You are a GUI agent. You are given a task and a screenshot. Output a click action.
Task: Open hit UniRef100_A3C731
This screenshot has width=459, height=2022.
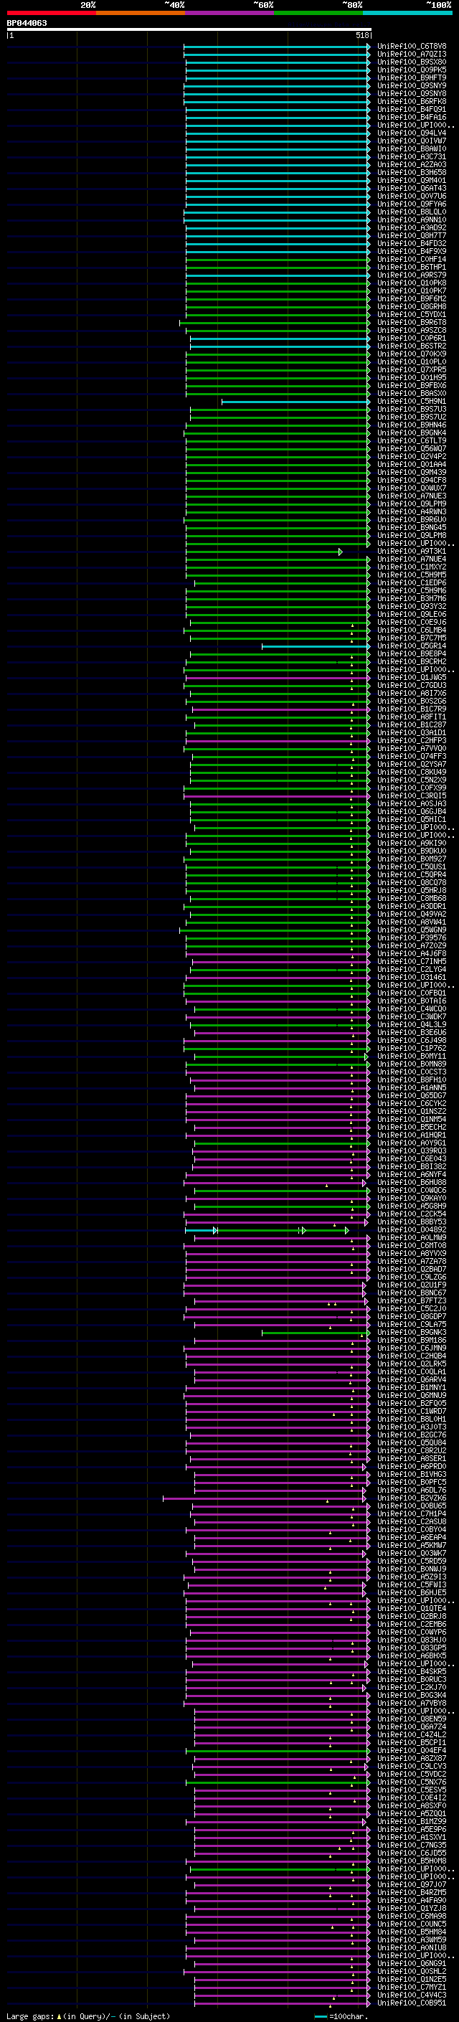412,157
